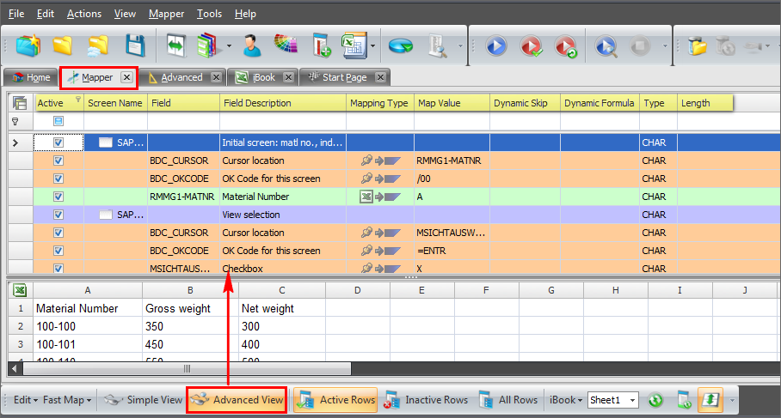Click the color palette icon in toolbar
This screenshot has width=781, height=418.
pyautogui.click(x=286, y=45)
